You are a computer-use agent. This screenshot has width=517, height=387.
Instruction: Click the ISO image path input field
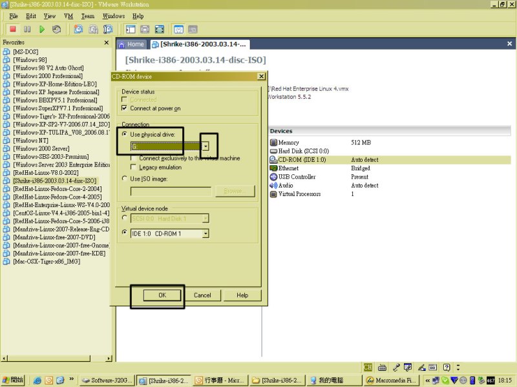[x=171, y=191]
